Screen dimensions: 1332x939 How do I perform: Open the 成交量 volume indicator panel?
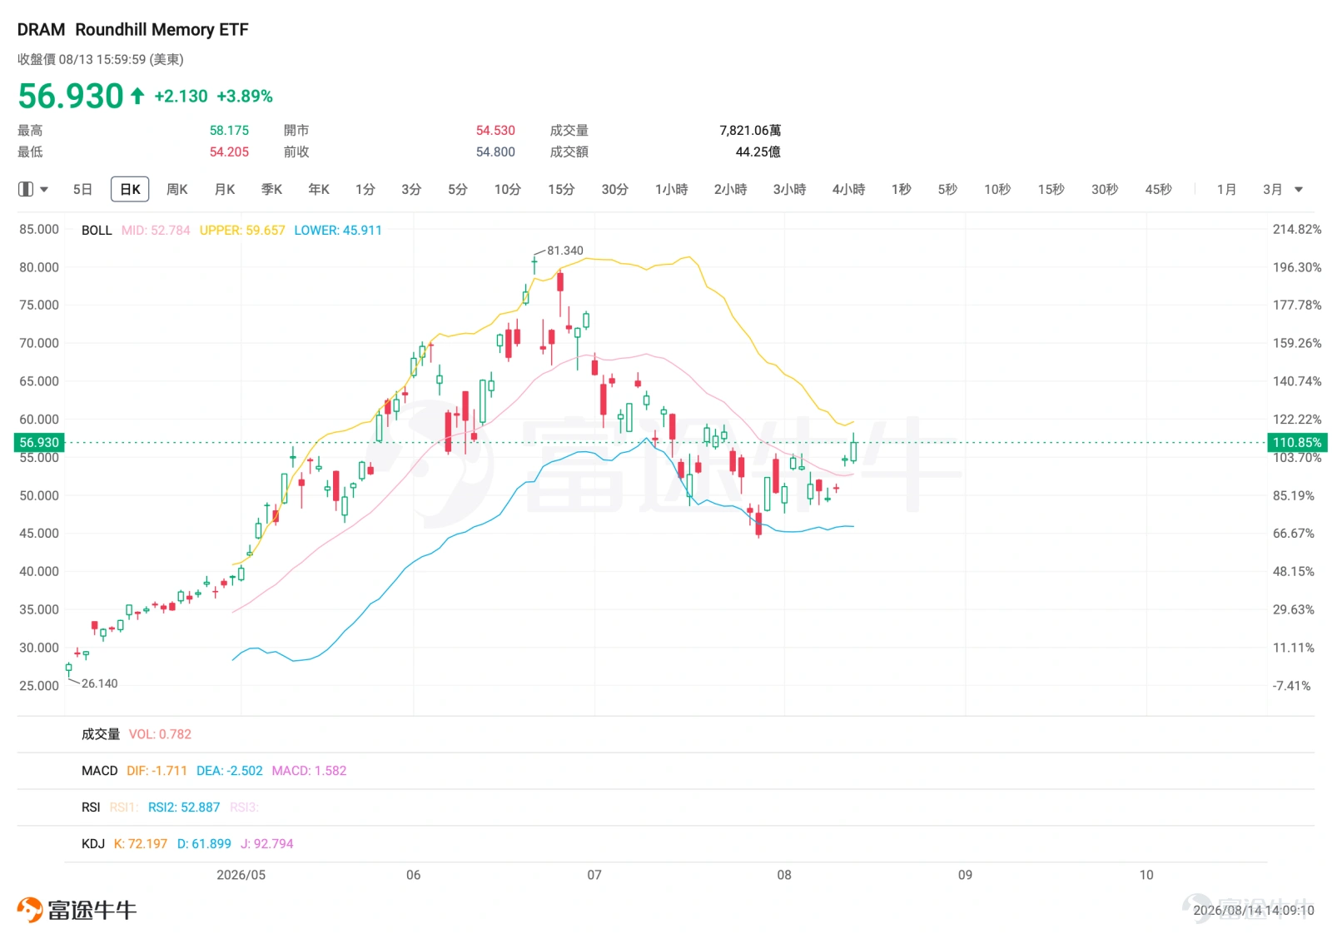[x=101, y=734]
